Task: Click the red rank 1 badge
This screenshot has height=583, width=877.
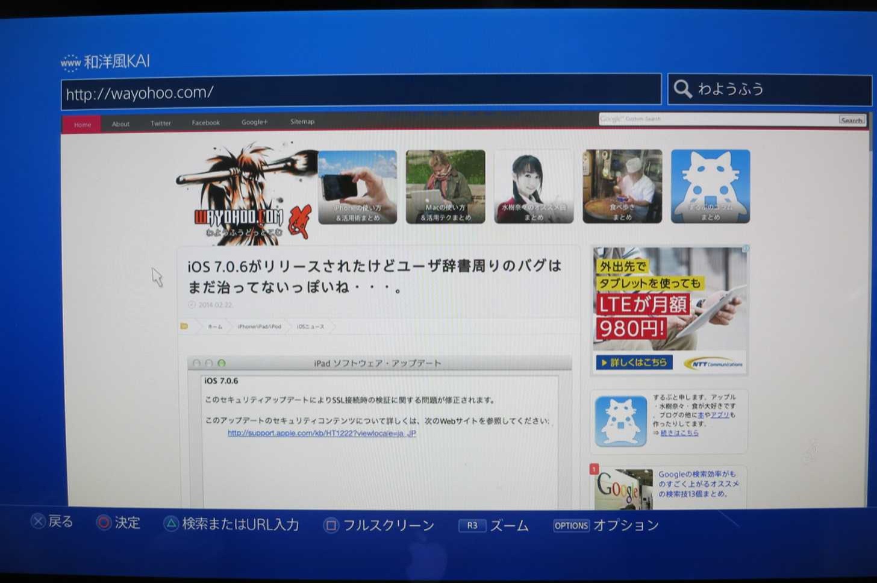Action: 595,469
